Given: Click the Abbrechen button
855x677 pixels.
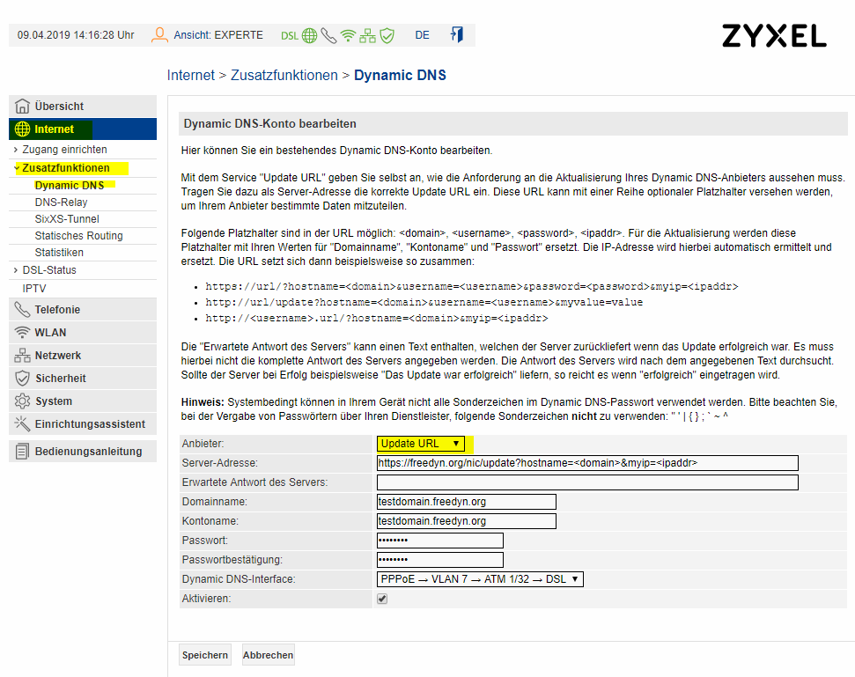Looking at the screenshot, I should coord(268,655).
